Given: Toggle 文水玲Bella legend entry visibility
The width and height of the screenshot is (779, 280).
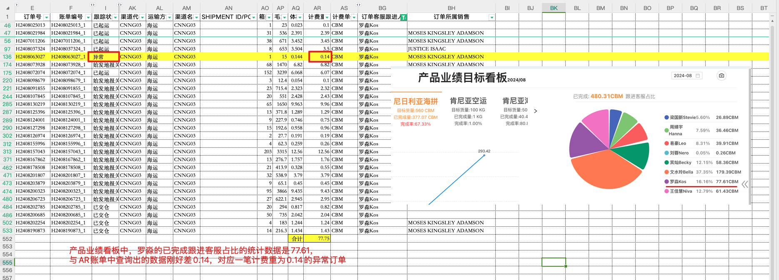Looking at the screenshot, I should [681, 172].
